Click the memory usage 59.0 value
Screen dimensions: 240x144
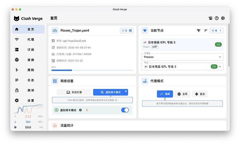(28, 127)
